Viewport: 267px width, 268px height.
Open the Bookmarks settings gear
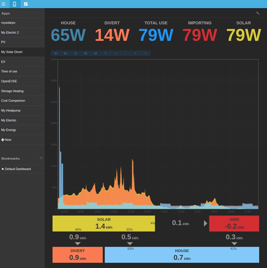(41, 158)
